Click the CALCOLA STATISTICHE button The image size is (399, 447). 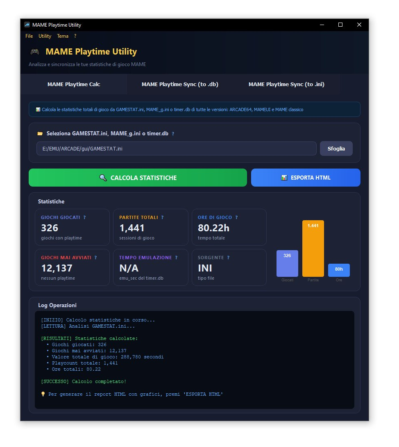(x=138, y=178)
